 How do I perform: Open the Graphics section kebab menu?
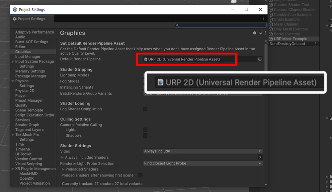pyautogui.click(x=265, y=33)
